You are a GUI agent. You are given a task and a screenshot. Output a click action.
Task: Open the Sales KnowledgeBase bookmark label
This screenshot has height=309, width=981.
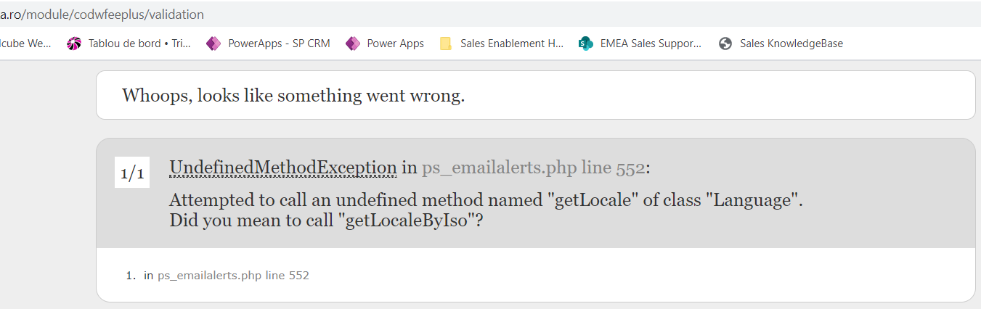[791, 44]
